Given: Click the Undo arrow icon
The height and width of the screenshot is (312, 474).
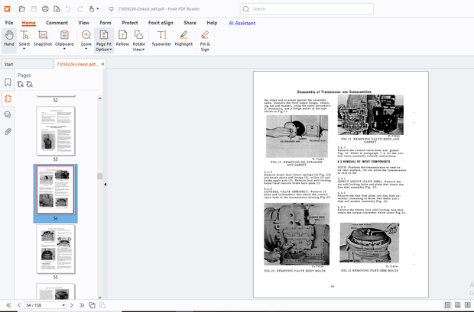Looking at the screenshot, I should (x=68, y=9).
